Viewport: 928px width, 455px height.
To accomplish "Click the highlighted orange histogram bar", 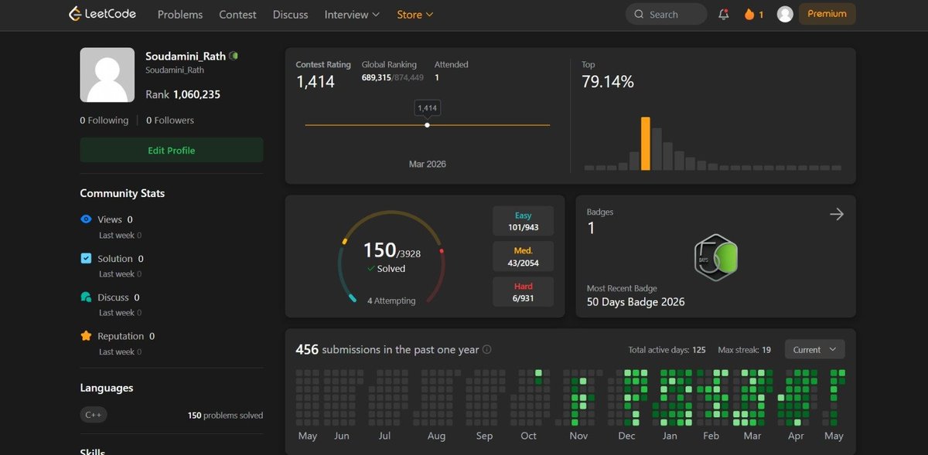I will pos(646,144).
